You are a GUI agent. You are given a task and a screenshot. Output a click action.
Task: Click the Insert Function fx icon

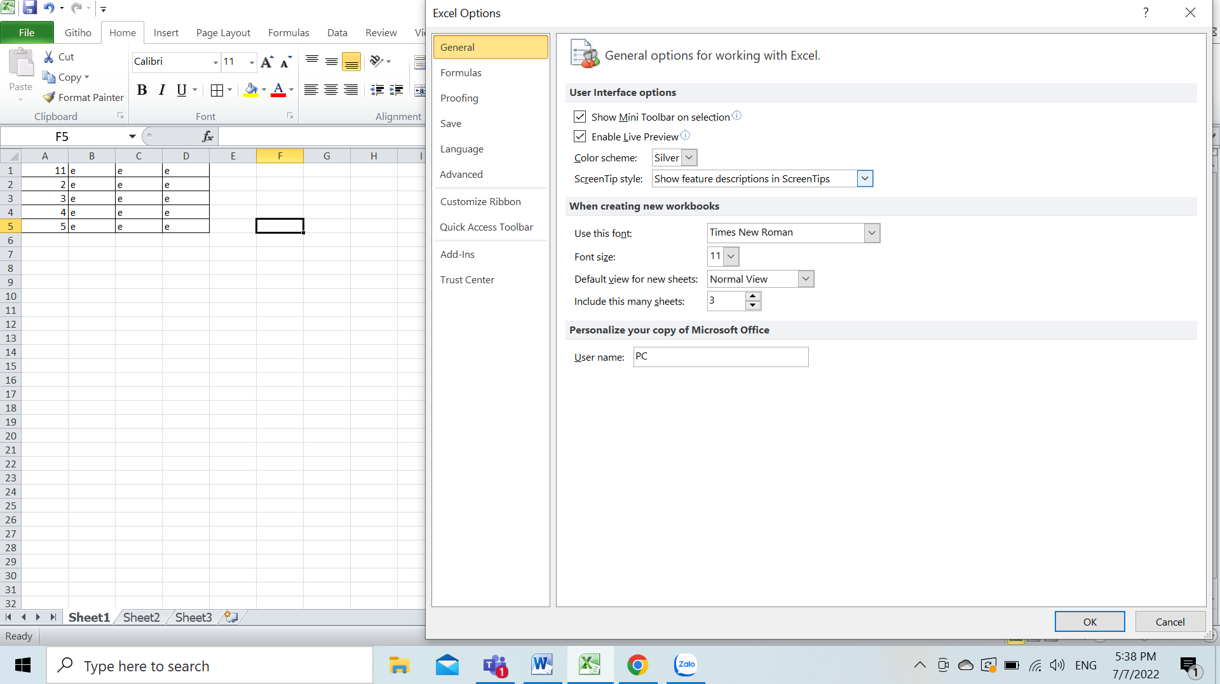click(208, 136)
